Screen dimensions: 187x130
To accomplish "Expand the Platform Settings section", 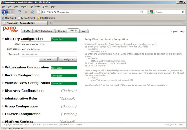I will point(3,122).
